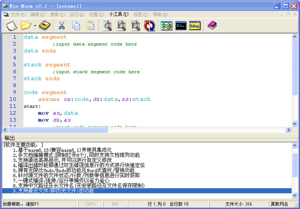Open the 帮助(H) menu
The width and height of the screenshot is (300, 209).
pos(160,15)
